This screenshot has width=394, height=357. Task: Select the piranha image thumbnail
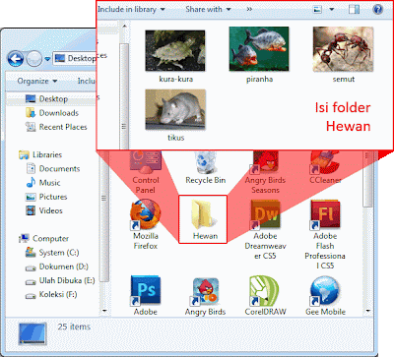coord(259,49)
